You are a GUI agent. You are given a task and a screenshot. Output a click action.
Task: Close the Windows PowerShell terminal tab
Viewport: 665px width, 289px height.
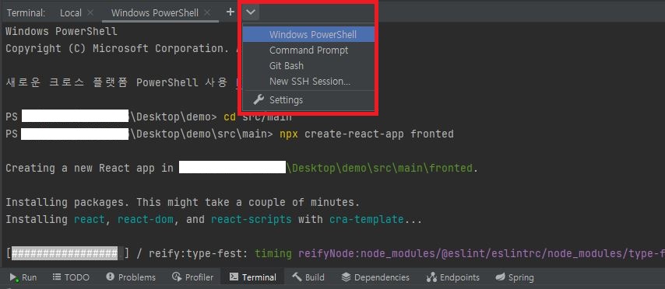(207, 13)
